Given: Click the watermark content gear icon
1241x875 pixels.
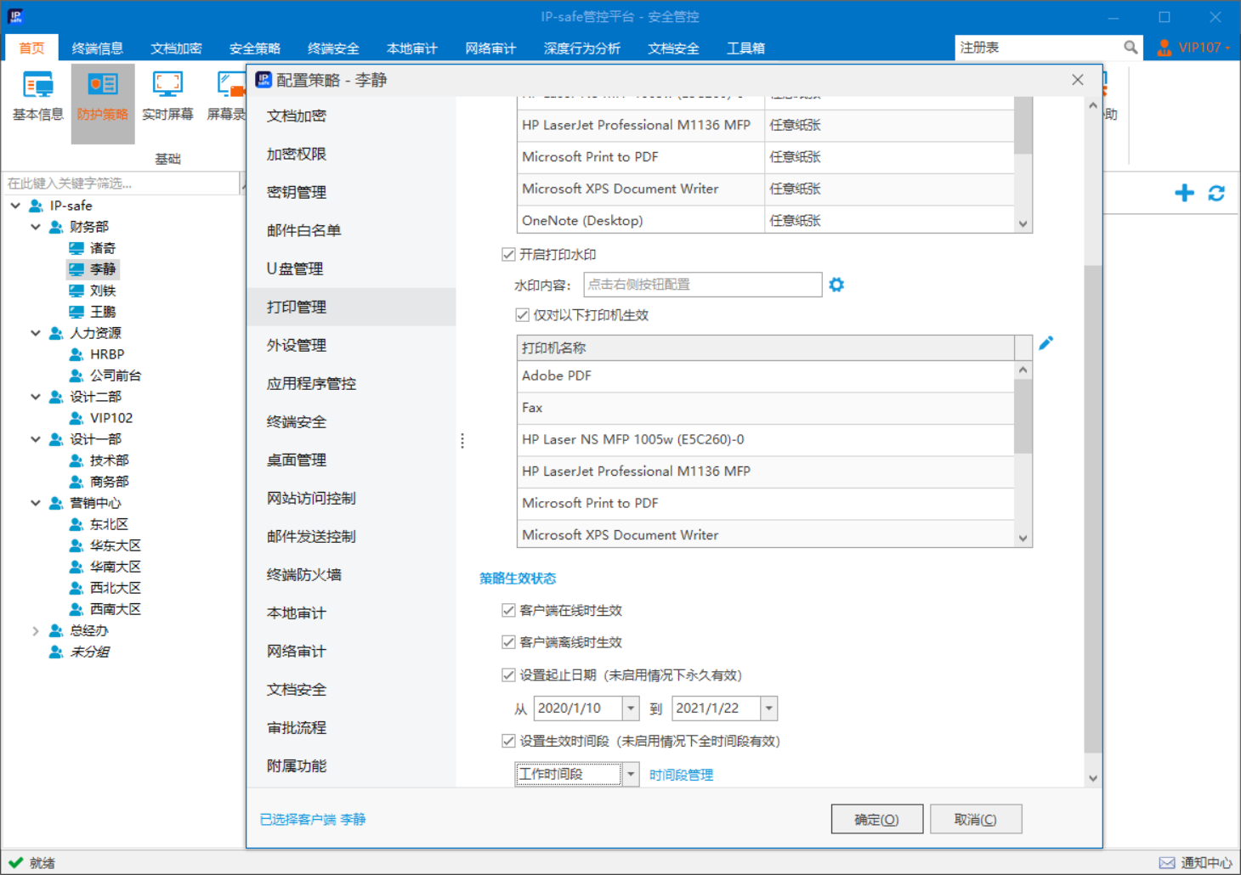Looking at the screenshot, I should (836, 285).
